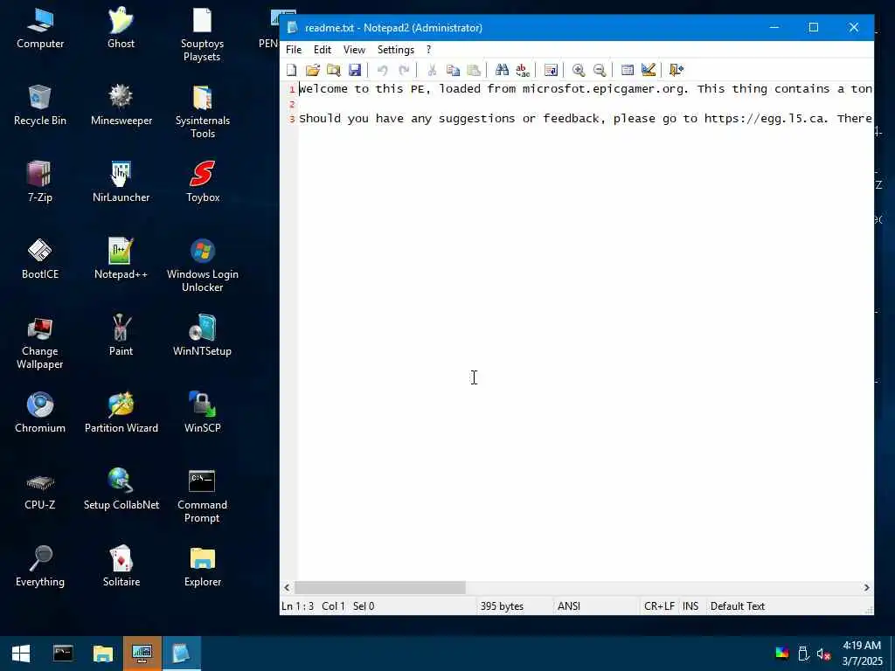Viewport: 895px width, 671px height.
Task: Toggle word wrap toolbar icon
Action: click(551, 70)
